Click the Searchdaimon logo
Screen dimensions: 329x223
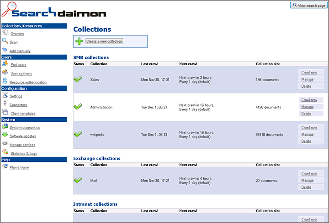54,10
